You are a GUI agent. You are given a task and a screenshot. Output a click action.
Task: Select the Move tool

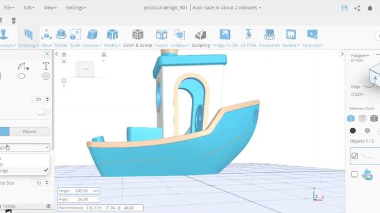coord(46,38)
